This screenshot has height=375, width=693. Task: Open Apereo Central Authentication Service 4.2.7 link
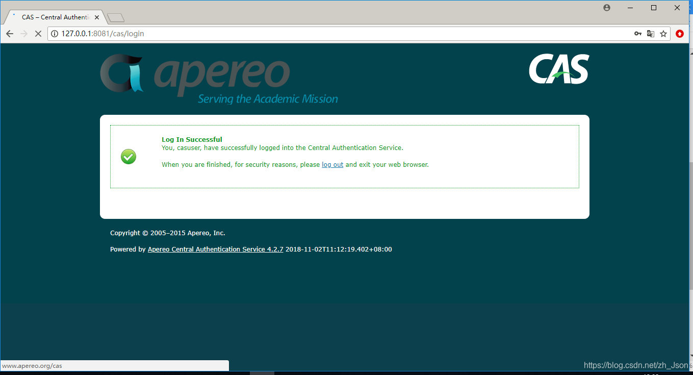[215, 249]
